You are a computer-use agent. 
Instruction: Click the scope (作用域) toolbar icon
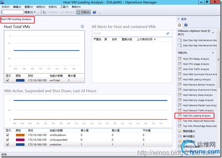[x=44, y=12]
